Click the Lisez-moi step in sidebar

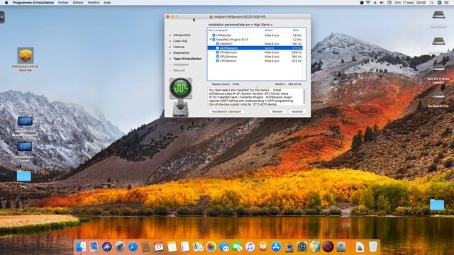[180, 41]
